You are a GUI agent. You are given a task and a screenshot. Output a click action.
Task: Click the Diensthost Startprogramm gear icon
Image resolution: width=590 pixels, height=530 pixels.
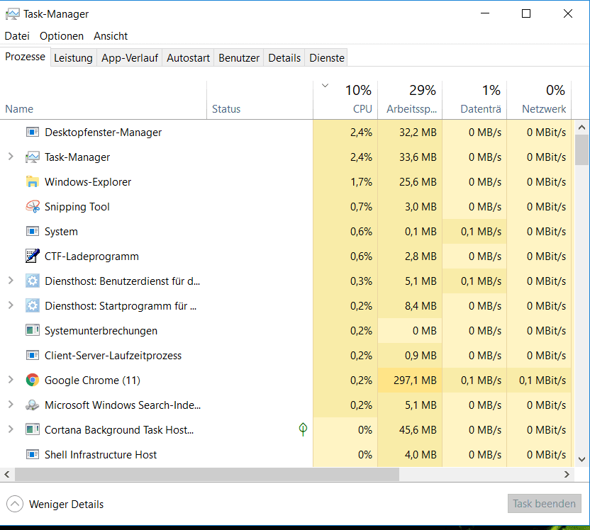[33, 305]
